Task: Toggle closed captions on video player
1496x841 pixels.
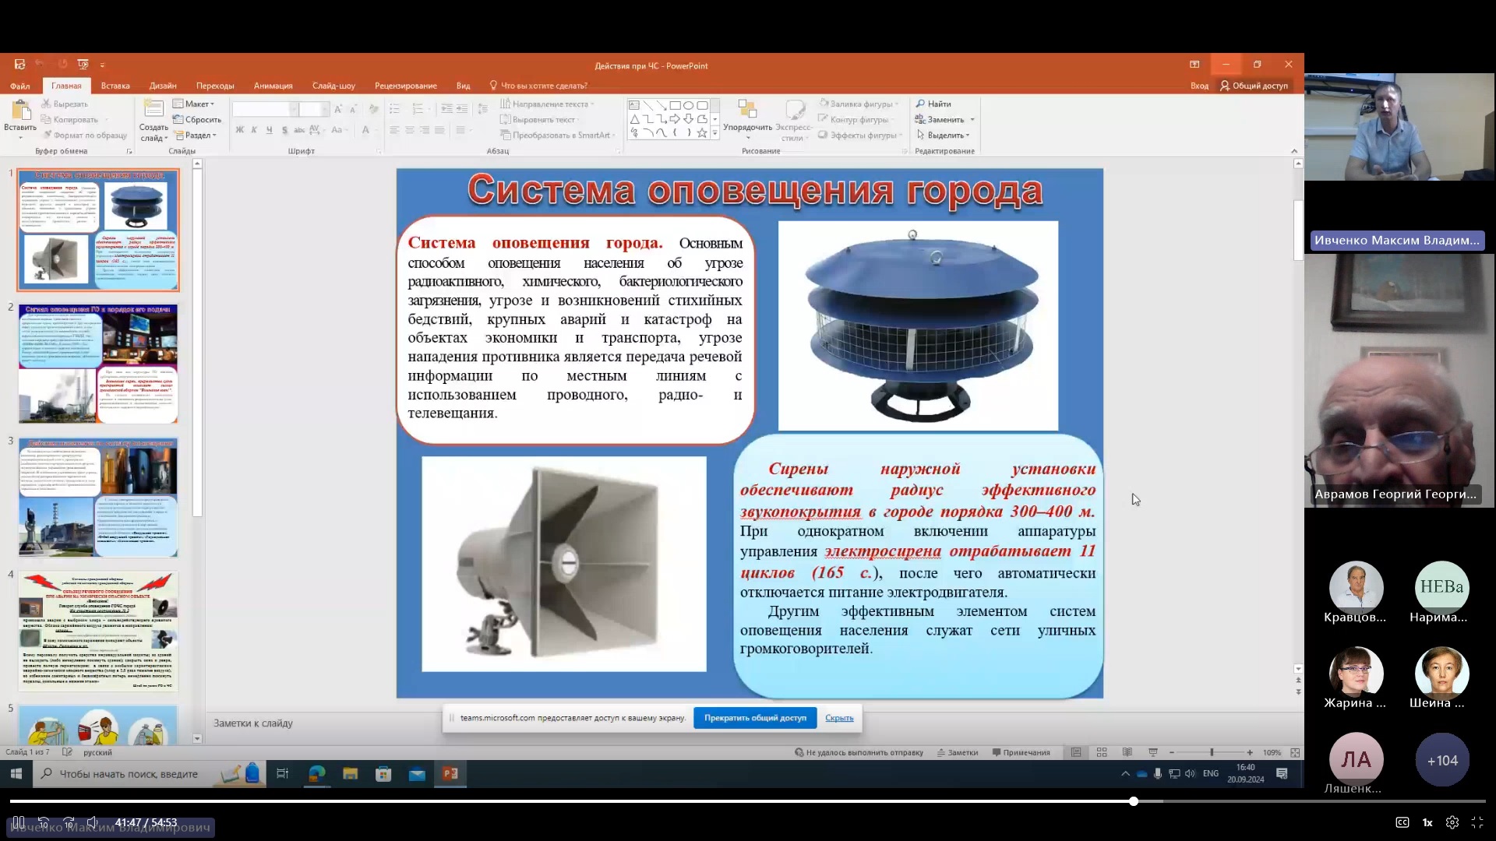Action: [x=1402, y=822]
